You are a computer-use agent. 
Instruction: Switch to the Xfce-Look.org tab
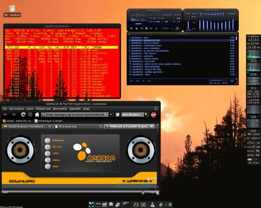tap(78, 127)
